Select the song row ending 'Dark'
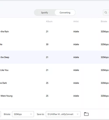The image size is (109, 120). pos(54,83)
